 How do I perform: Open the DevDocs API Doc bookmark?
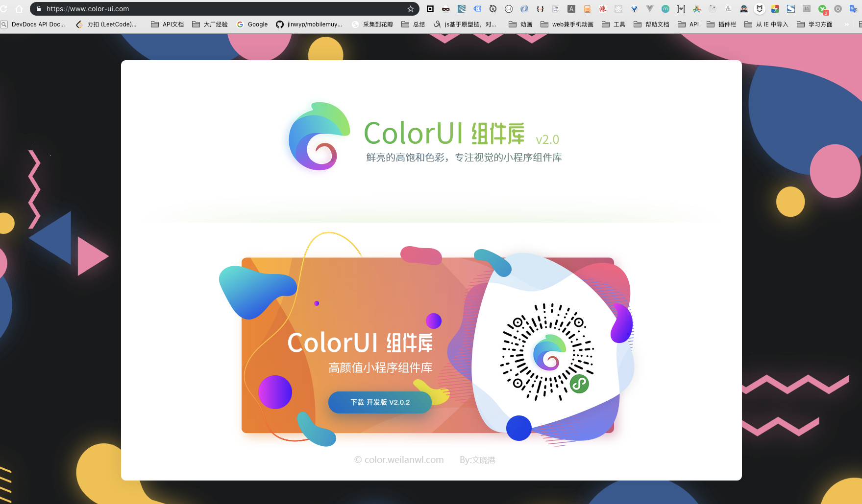point(33,24)
